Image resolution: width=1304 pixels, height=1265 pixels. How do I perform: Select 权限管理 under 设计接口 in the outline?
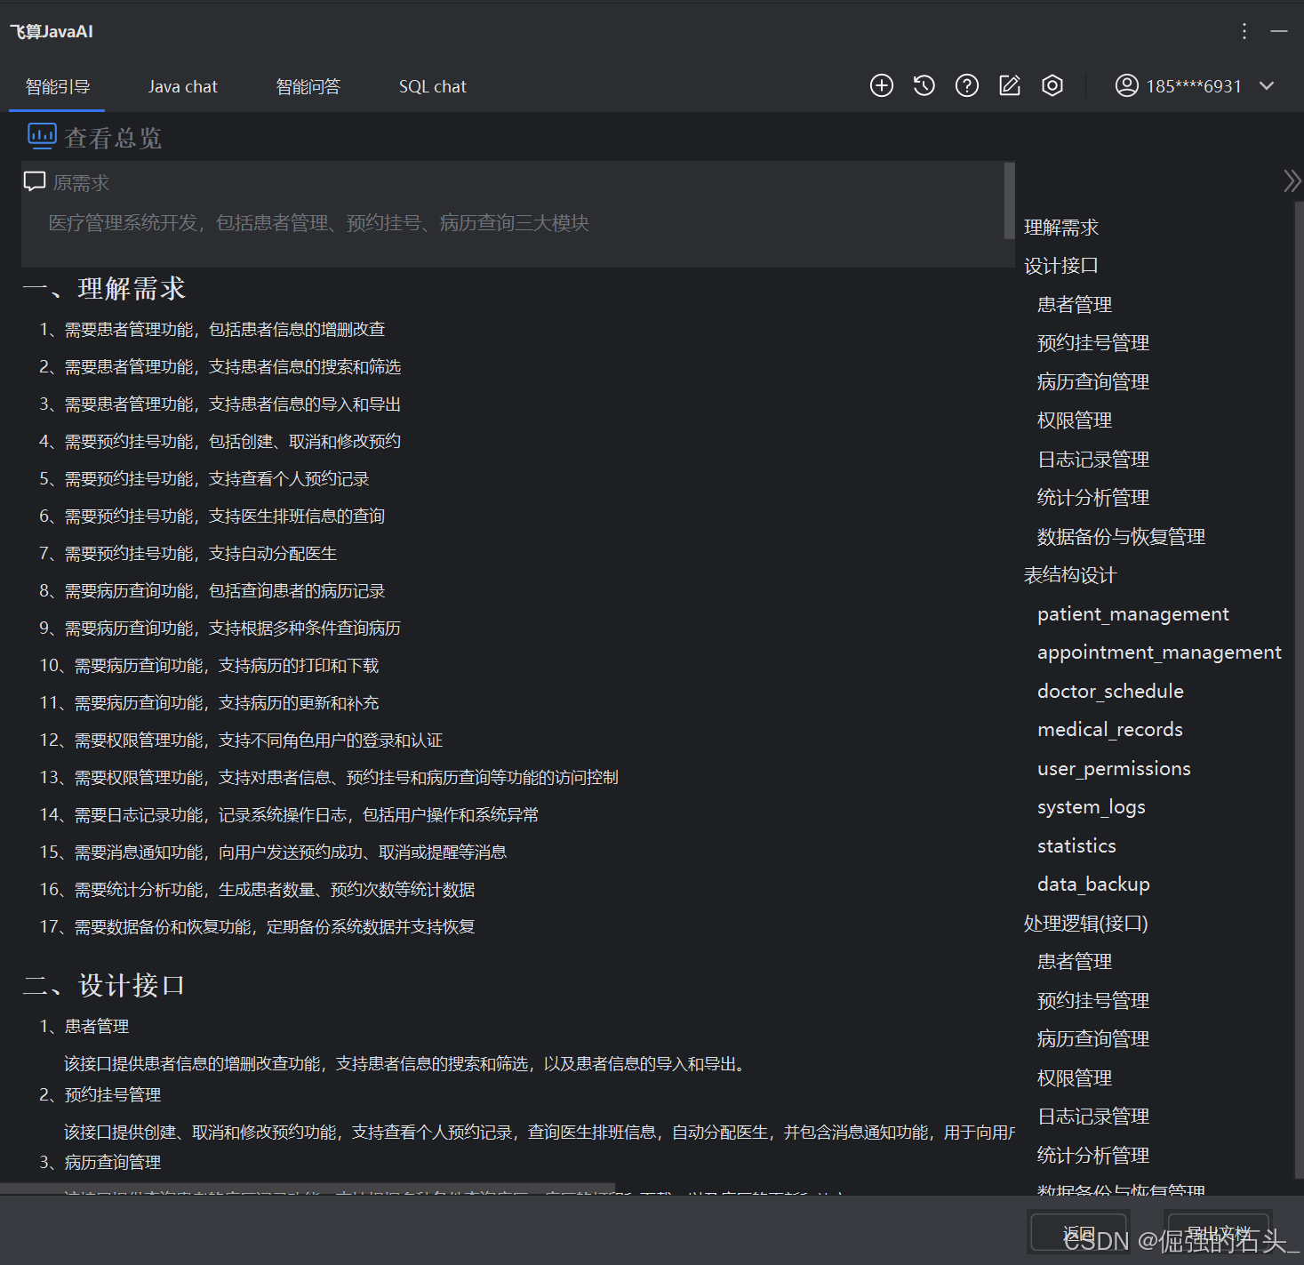coord(1075,420)
